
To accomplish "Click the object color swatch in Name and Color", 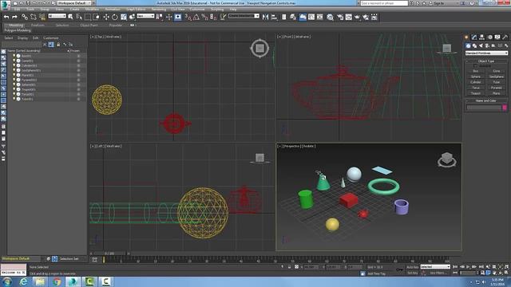I will (x=505, y=108).
